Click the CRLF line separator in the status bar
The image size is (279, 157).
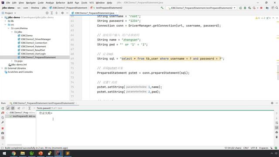tap(246, 148)
